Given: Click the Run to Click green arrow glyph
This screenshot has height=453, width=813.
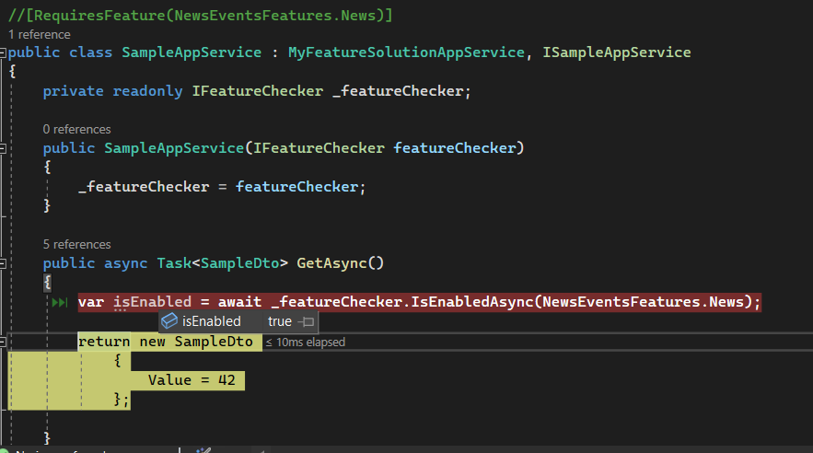Looking at the screenshot, I should 60,302.
